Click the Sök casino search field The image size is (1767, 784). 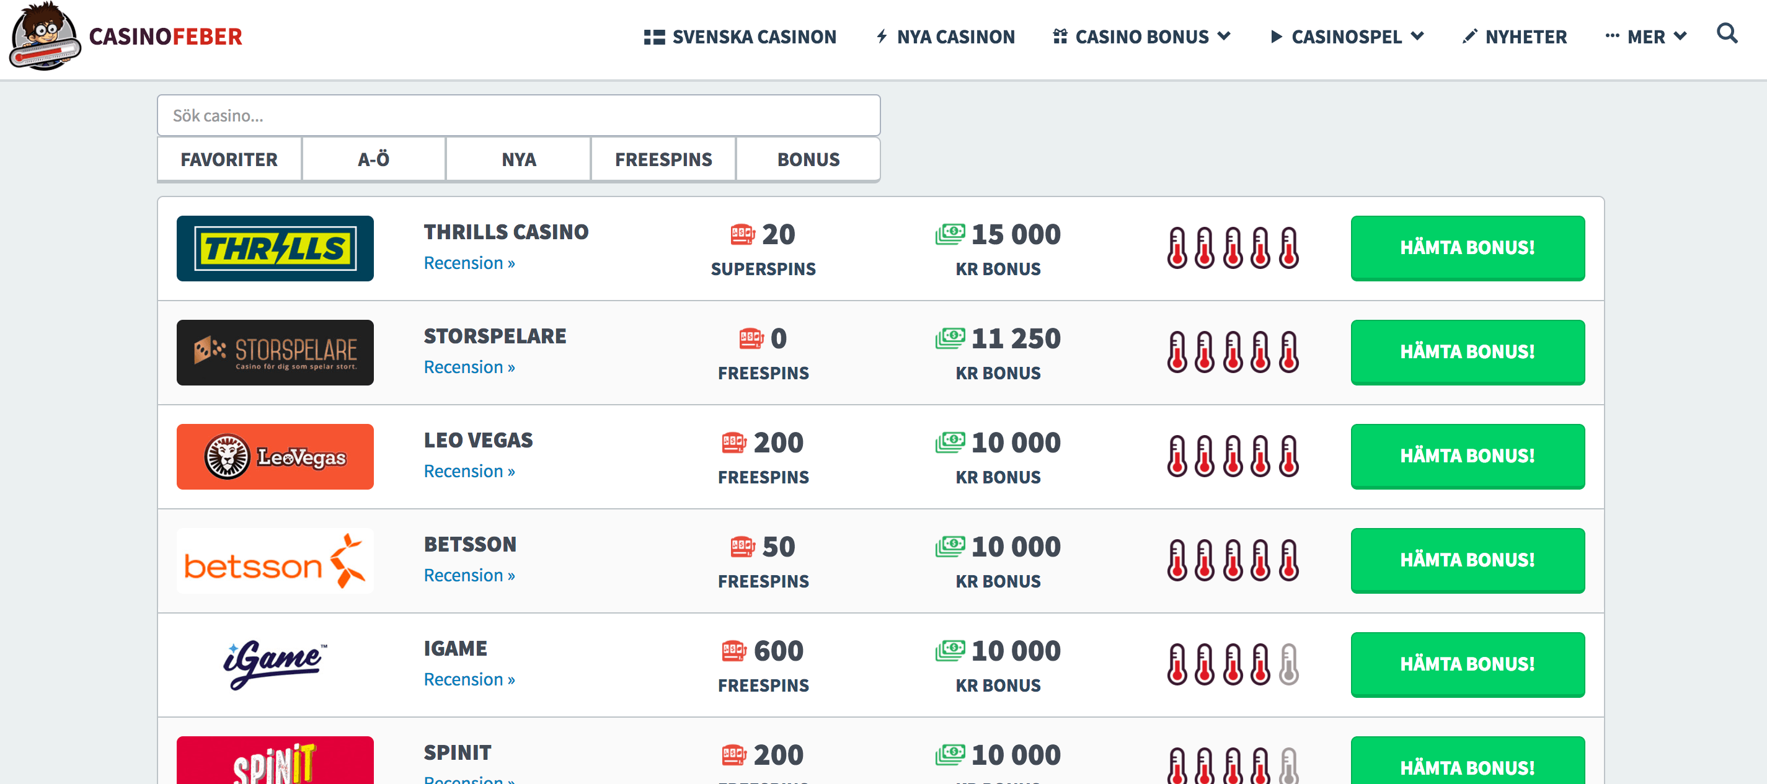[518, 116]
